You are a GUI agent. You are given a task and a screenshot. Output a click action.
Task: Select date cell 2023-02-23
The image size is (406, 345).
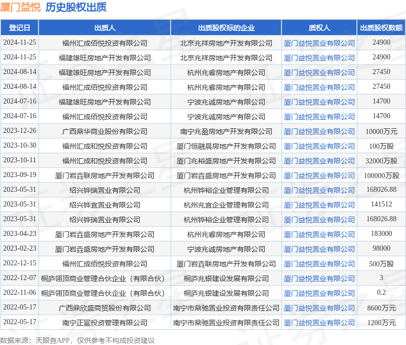20,248
